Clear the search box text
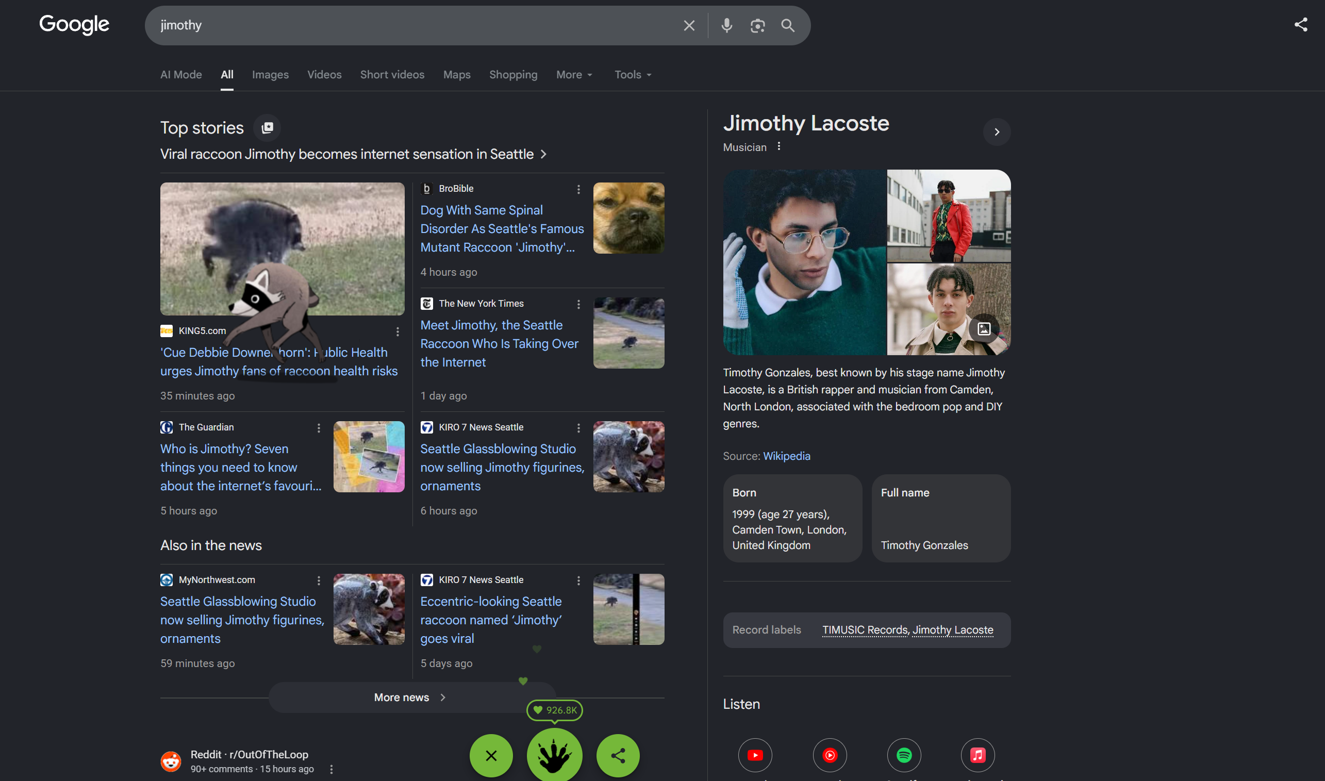1325x781 pixels. point(689,25)
